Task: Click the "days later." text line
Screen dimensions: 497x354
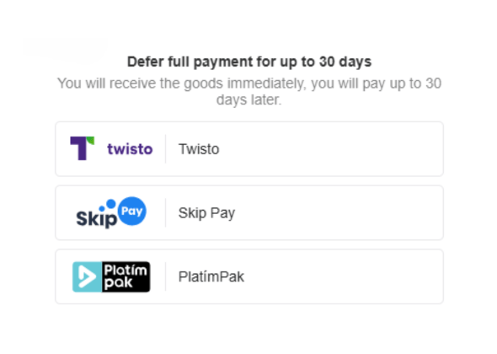Action: (248, 100)
